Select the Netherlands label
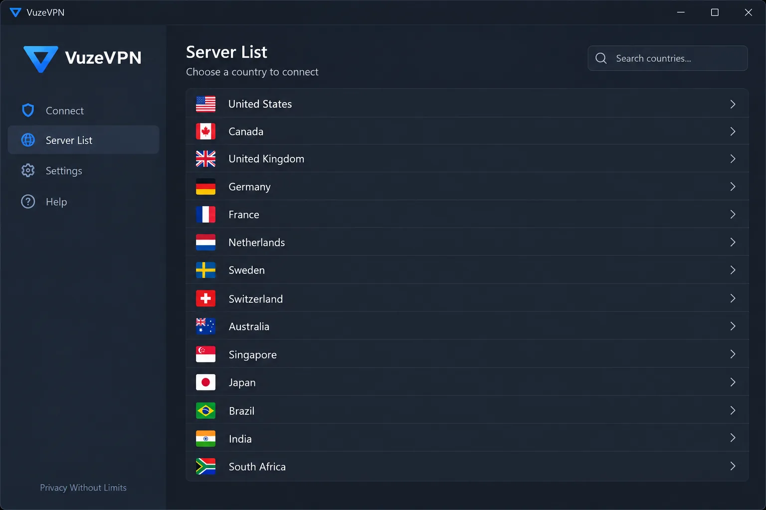The width and height of the screenshot is (766, 510). pyautogui.click(x=257, y=243)
